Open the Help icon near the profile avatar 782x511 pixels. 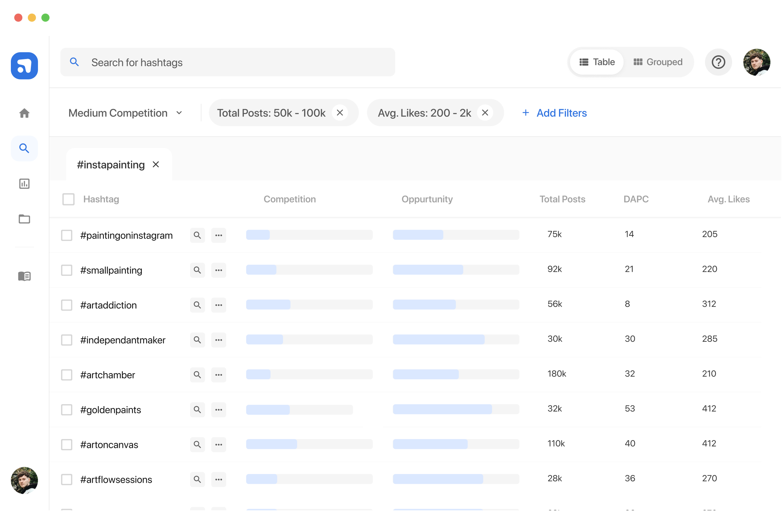point(718,62)
